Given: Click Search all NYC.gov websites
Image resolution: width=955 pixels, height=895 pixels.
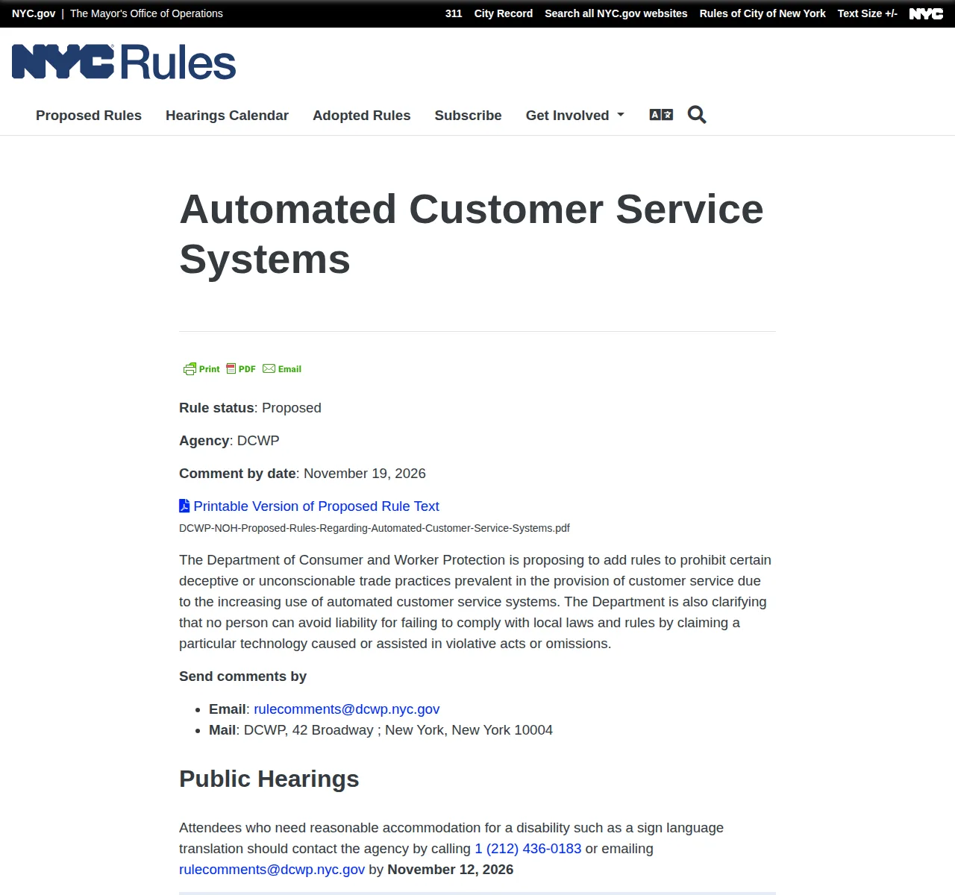Looking at the screenshot, I should [x=616, y=13].
